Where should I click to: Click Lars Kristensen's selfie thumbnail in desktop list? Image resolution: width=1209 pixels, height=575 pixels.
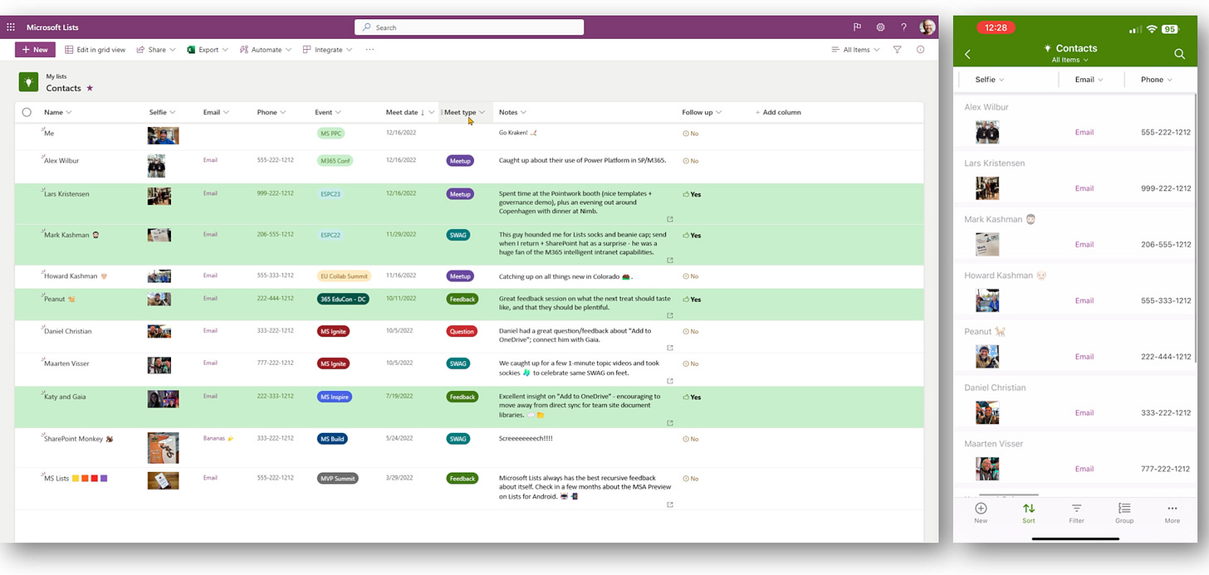click(x=159, y=196)
